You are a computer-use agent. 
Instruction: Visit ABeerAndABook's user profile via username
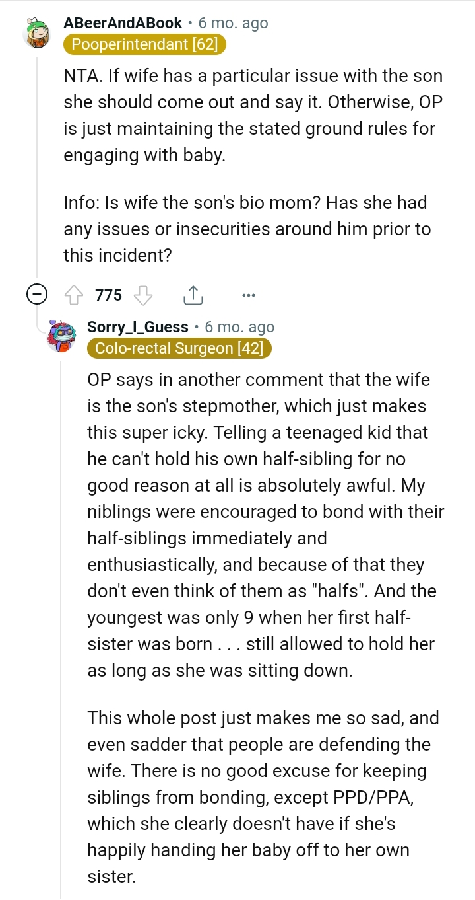[x=123, y=23]
